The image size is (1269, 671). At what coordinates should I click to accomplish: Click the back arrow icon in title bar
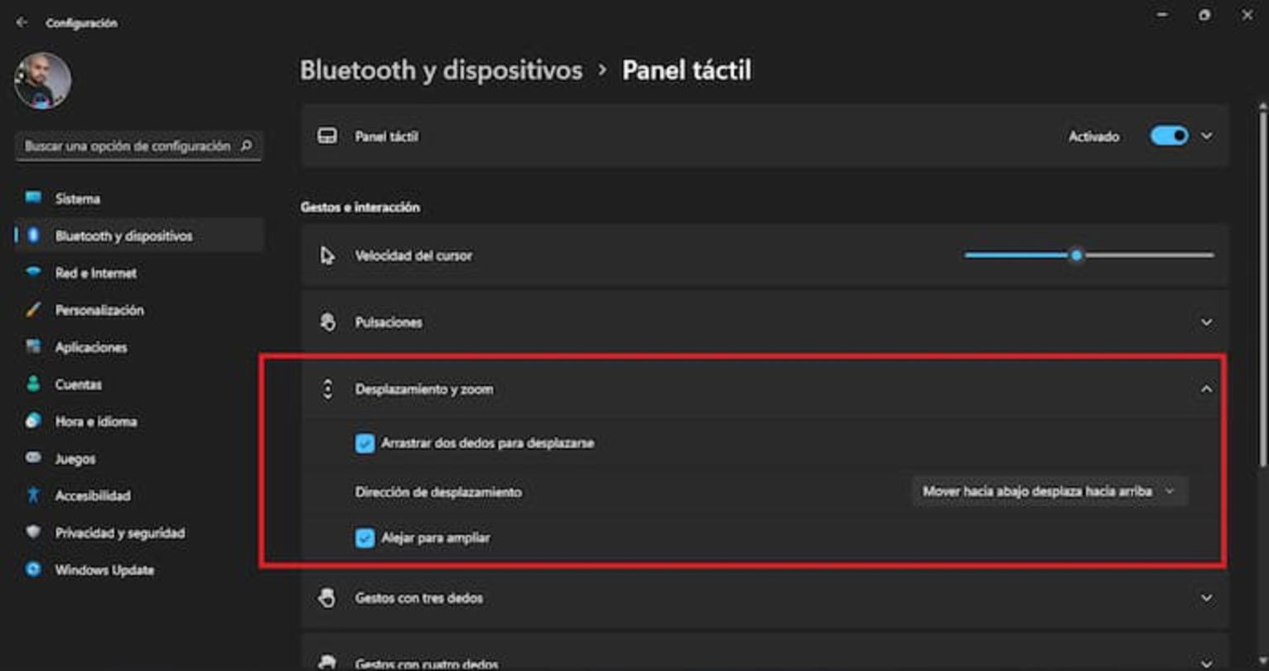click(22, 23)
